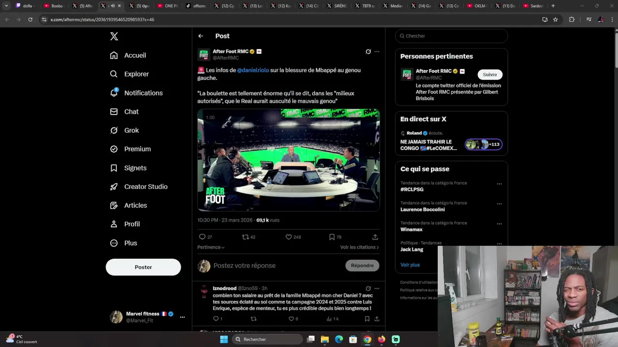Open the Winamax trend
Viewport: 618px width, 347px height.
(x=411, y=230)
